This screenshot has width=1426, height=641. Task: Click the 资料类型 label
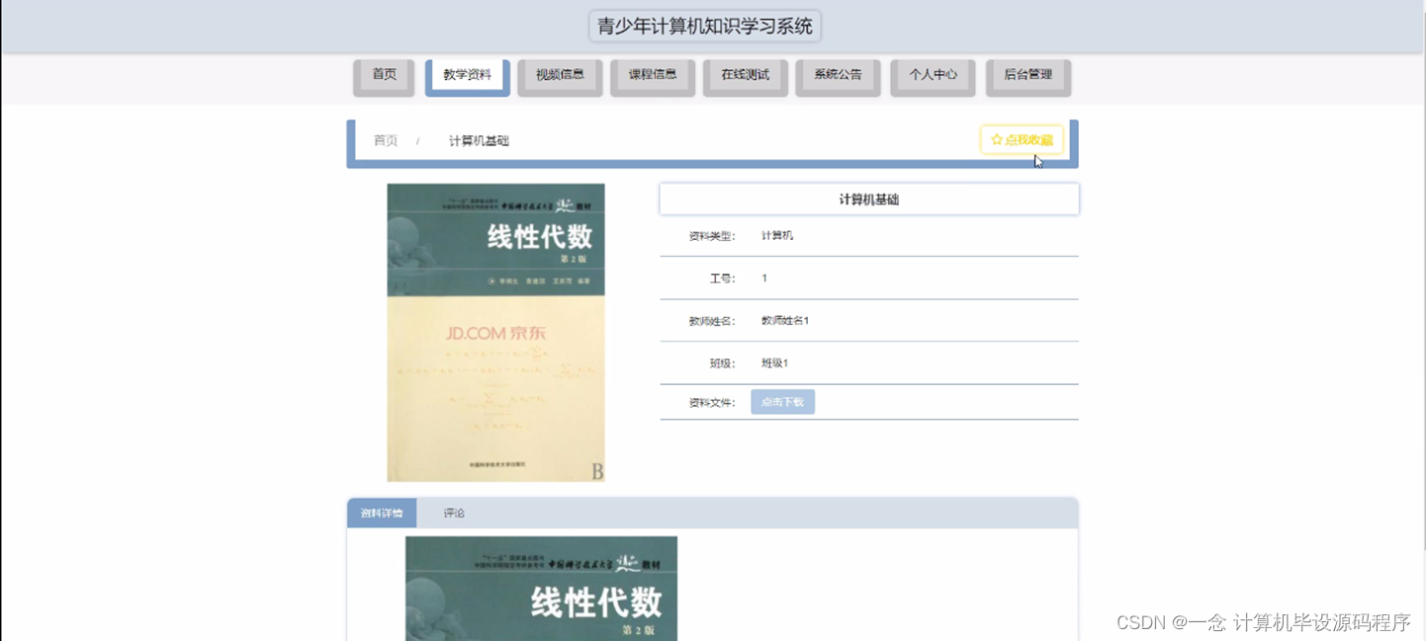tap(712, 236)
